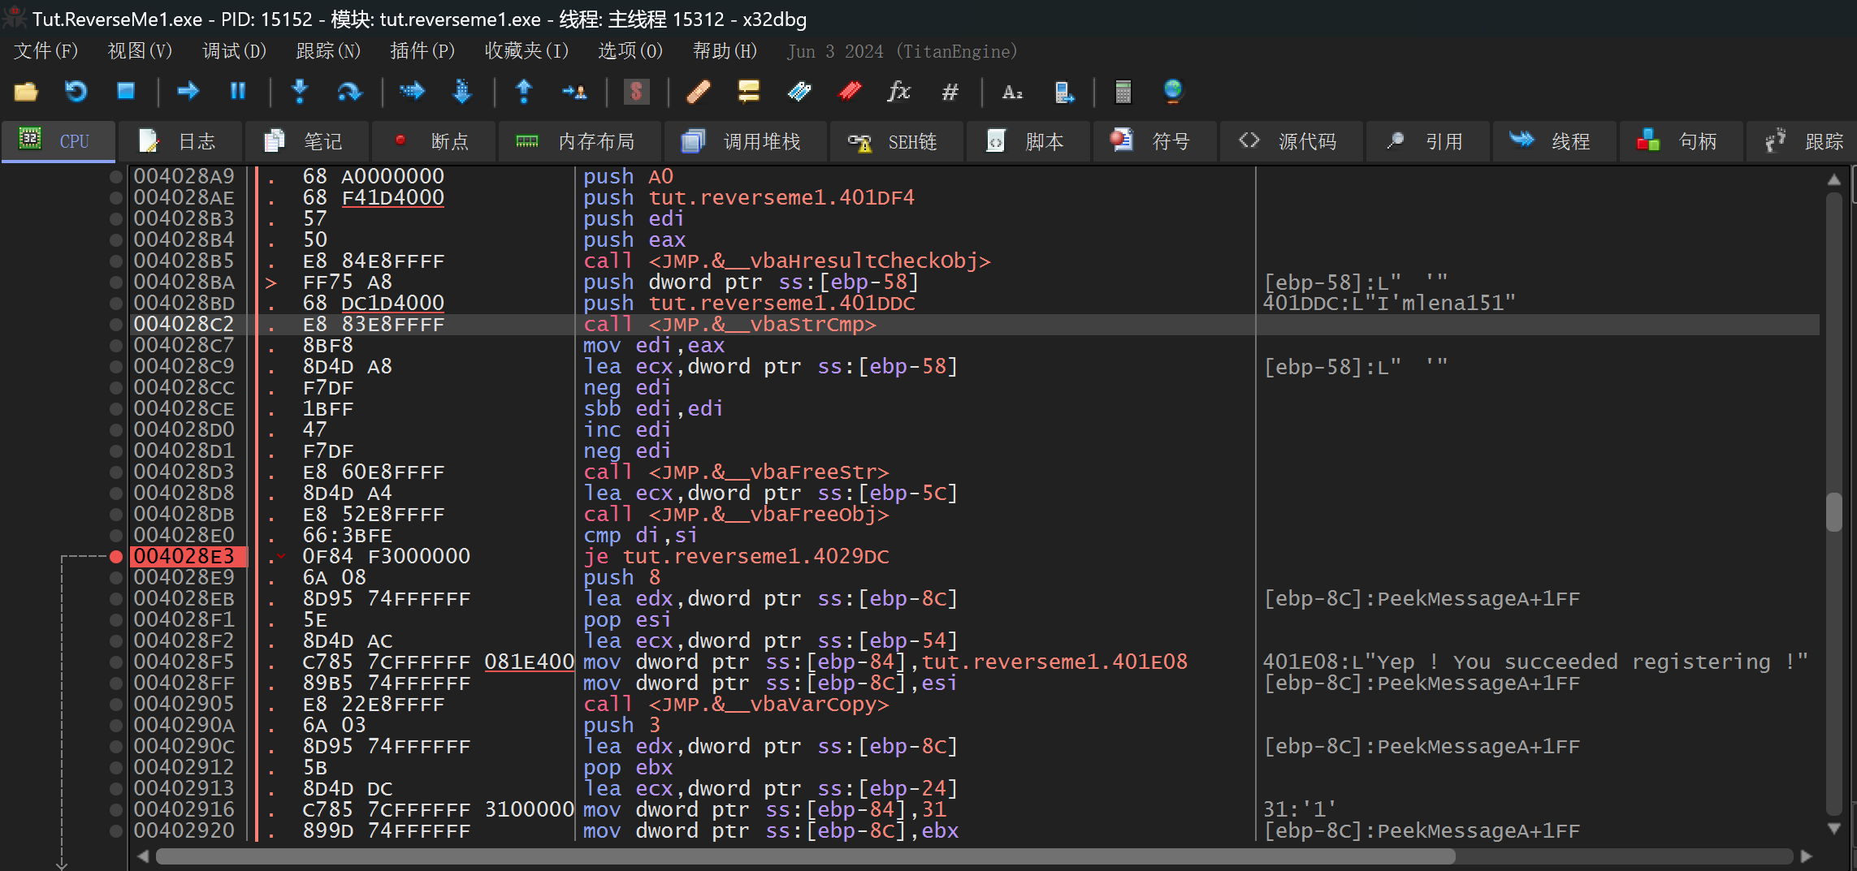
Task: Click the functions fx icon
Action: click(898, 92)
